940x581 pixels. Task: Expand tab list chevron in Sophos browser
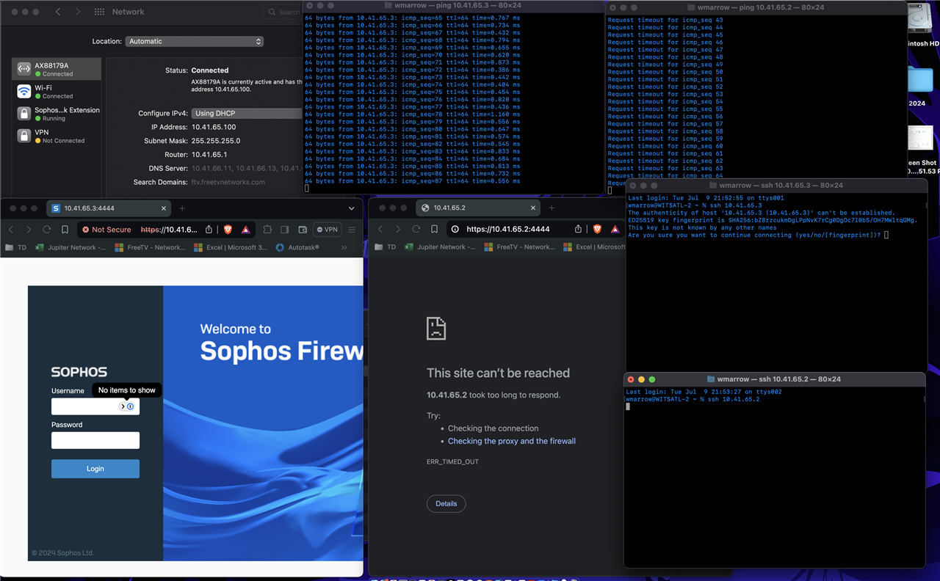[351, 208]
